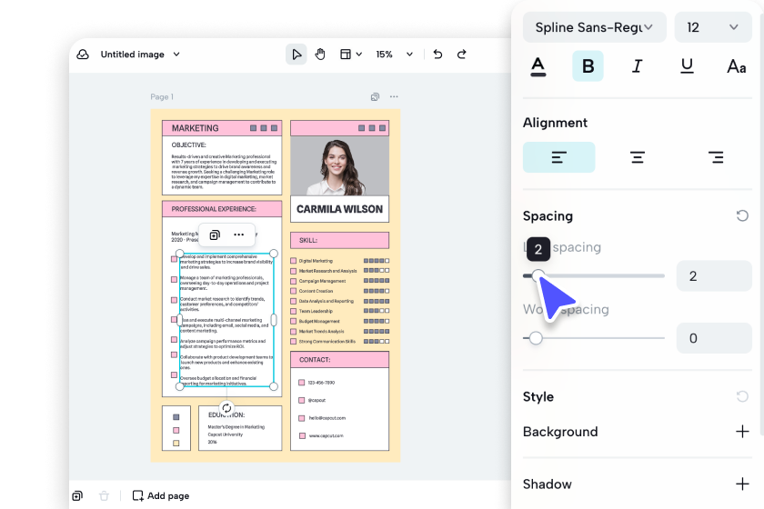Select the Budget Management skill text
This screenshot has width=764, height=509.
coord(319,321)
